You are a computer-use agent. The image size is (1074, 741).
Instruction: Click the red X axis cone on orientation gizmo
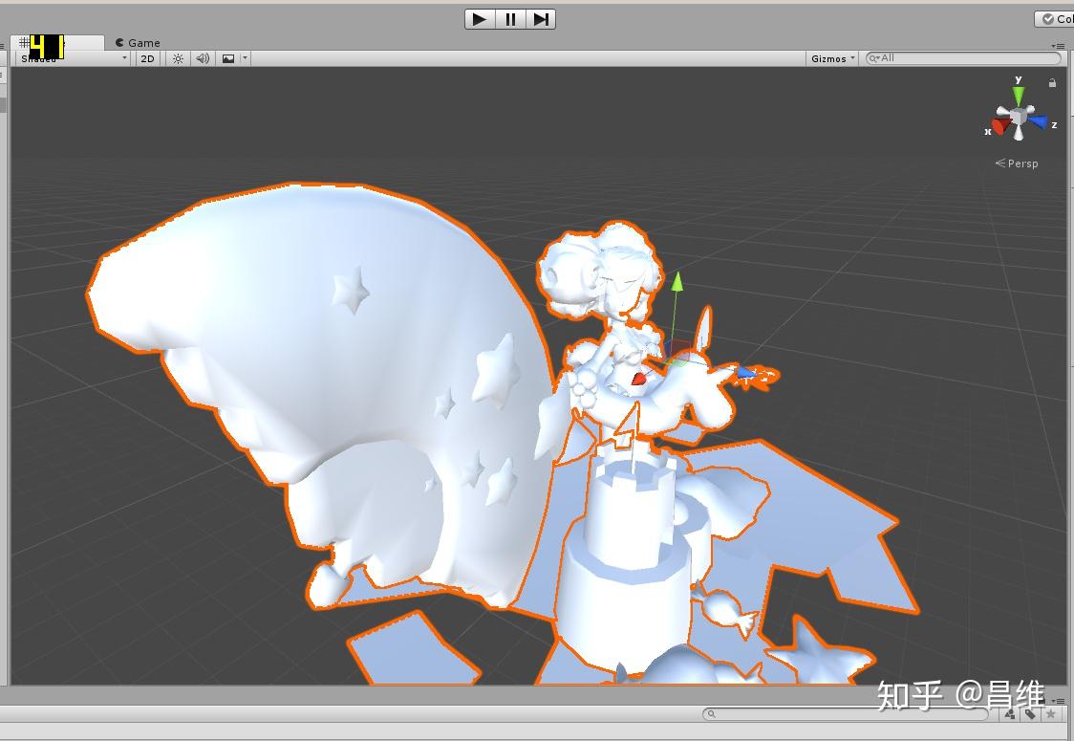1001,126
